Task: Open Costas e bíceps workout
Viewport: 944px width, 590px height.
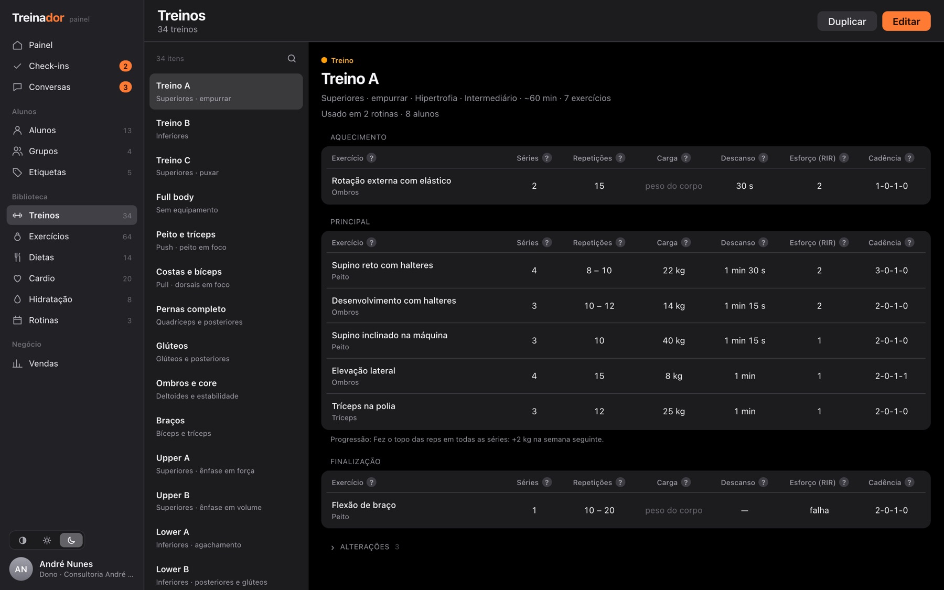Action: 226,277
